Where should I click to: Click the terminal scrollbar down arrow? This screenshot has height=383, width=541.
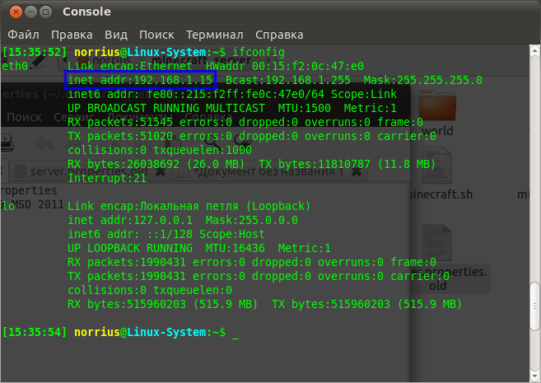pyautogui.click(x=534, y=376)
